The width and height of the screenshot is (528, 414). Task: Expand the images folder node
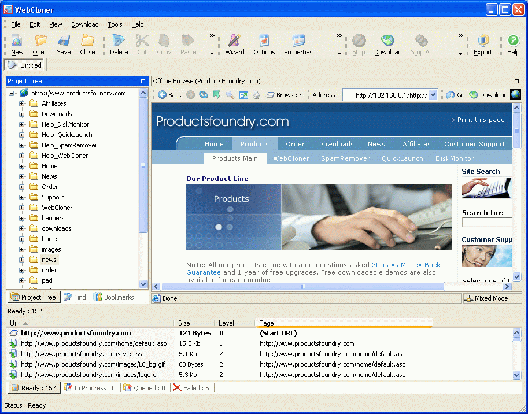click(x=21, y=249)
